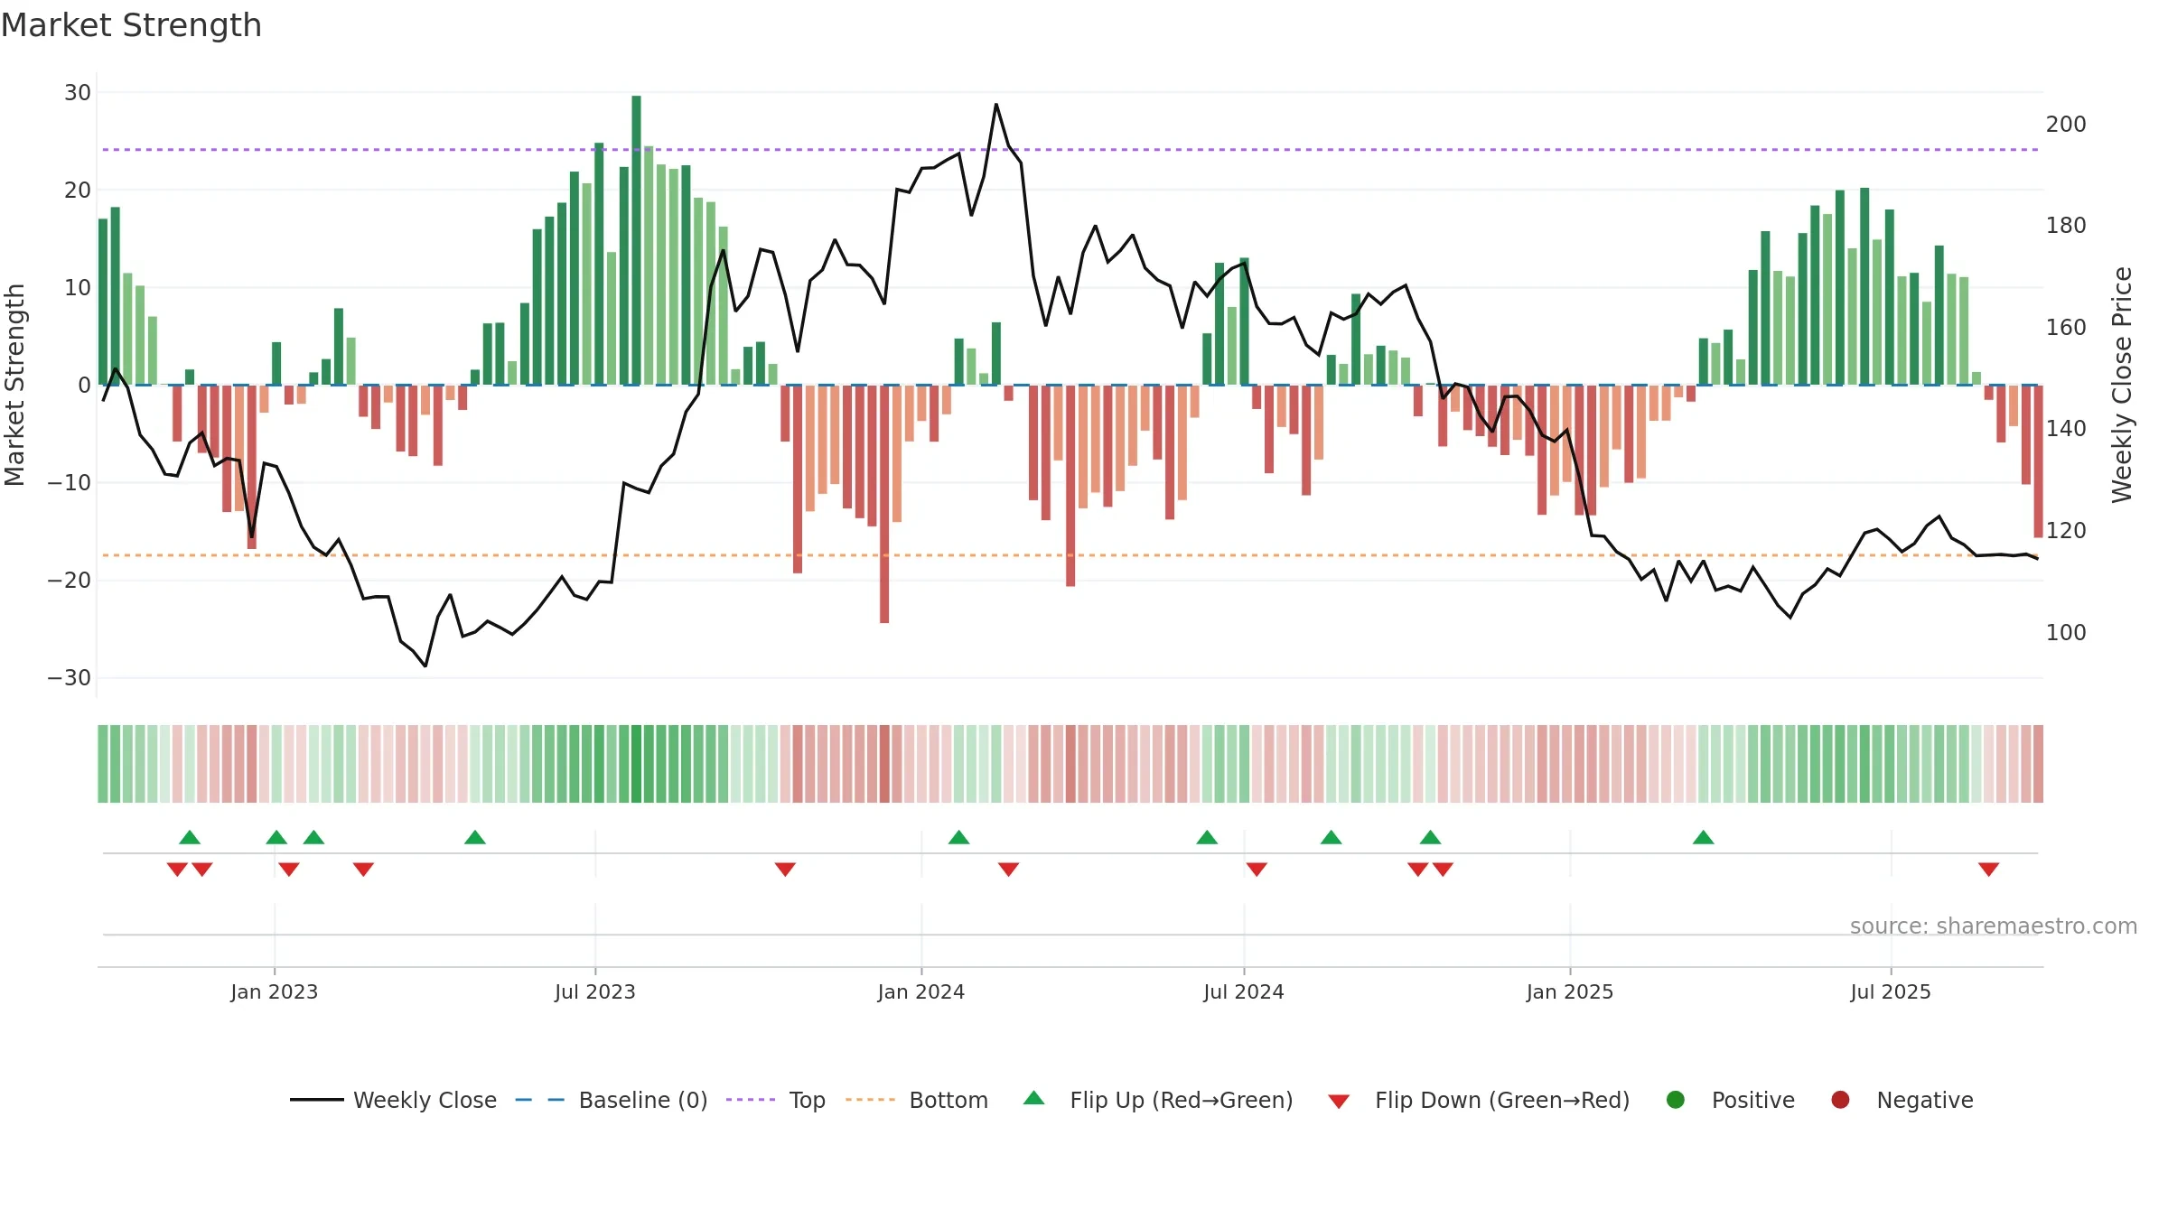
Task: Click the Jan 2024 x-axis label
Action: tap(921, 991)
